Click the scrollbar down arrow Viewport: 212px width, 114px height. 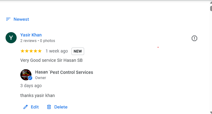[211, 112]
